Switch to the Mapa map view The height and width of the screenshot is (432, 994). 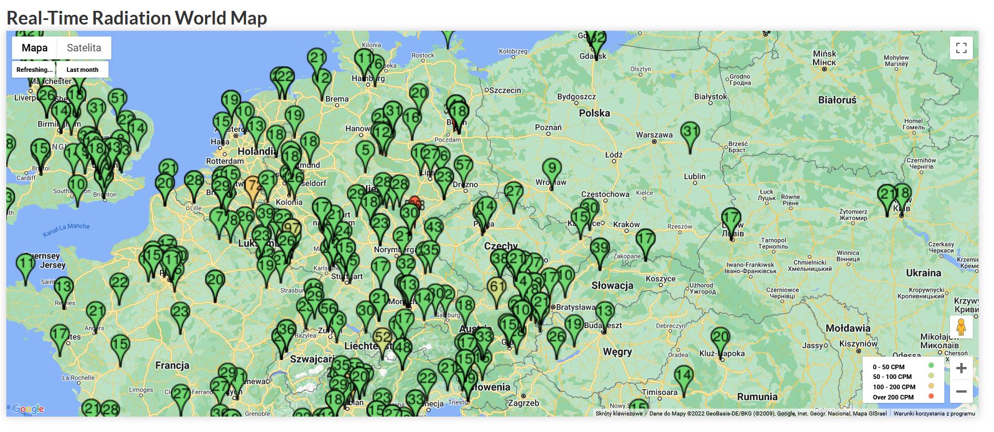coord(34,48)
